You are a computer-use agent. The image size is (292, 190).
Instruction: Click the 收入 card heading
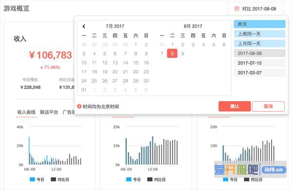(x=20, y=39)
